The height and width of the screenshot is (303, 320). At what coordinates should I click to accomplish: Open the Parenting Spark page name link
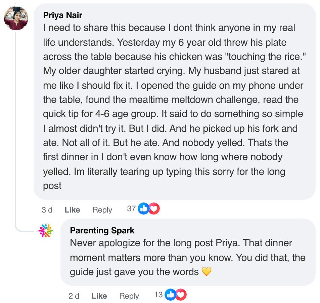(x=102, y=230)
